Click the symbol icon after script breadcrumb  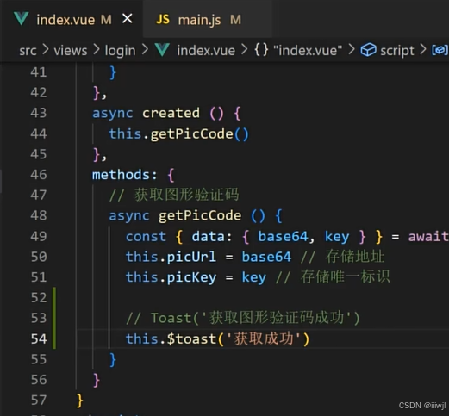click(440, 50)
